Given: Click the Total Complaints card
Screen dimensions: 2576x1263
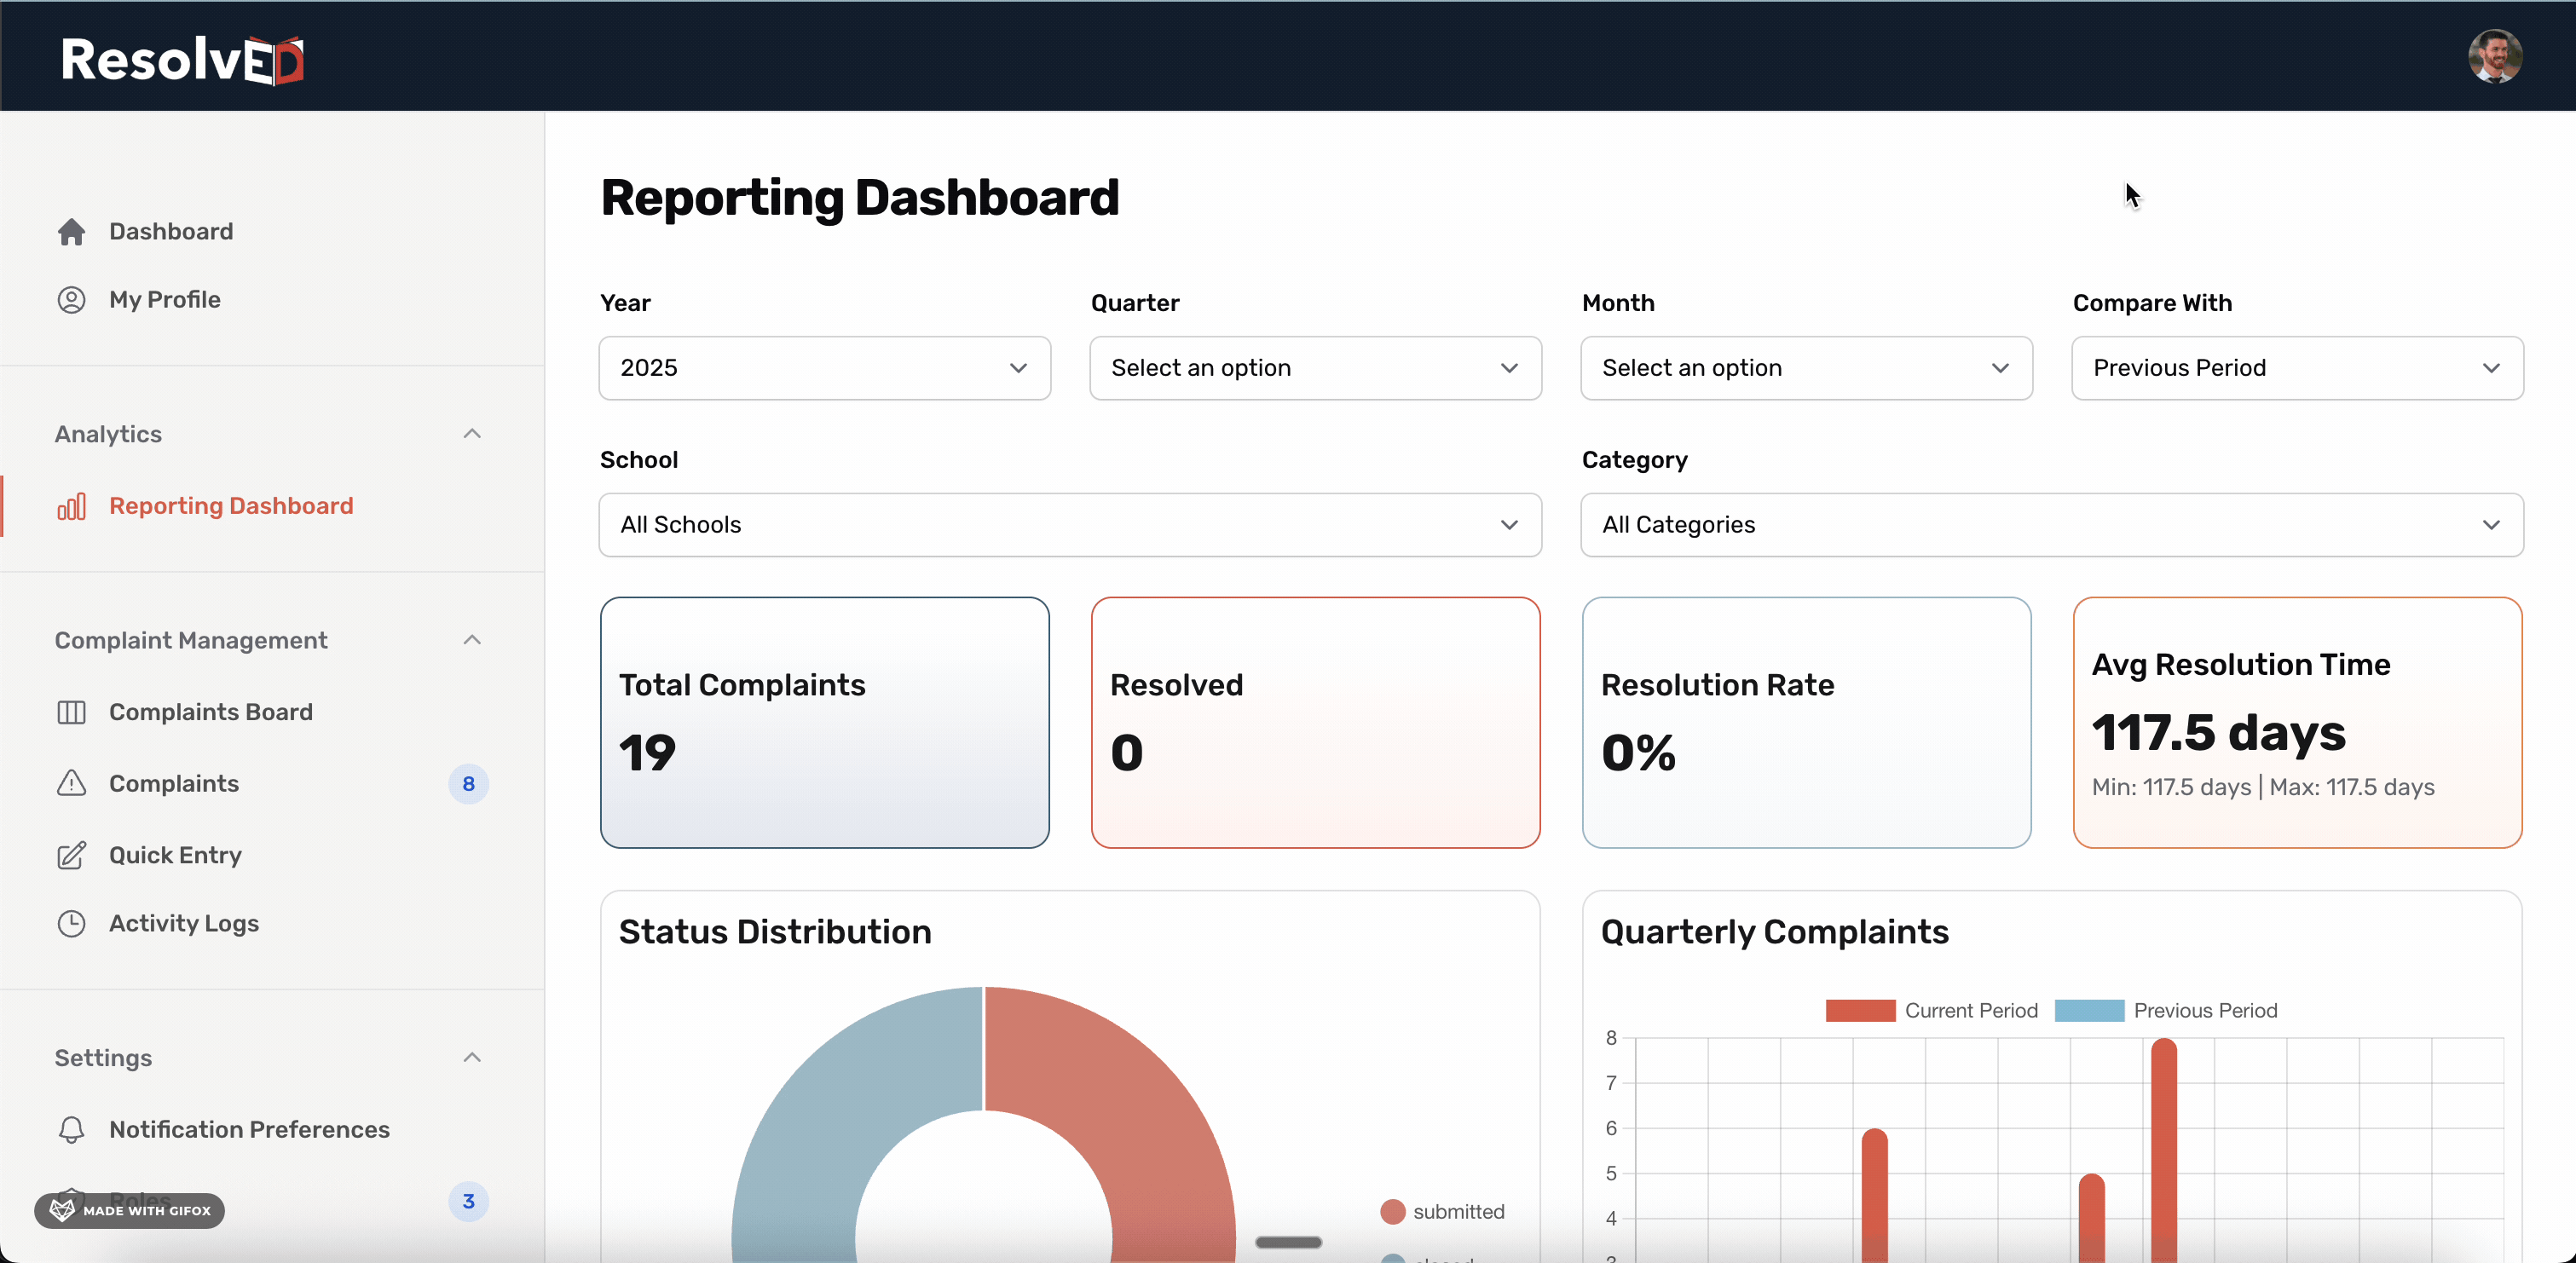Looking at the screenshot, I should [x=825, y=723].
